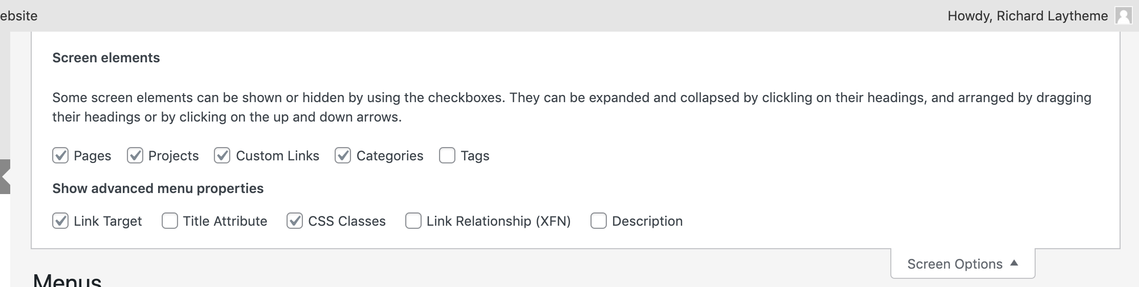Show the Description advanced property
Screen dimensions: 1139x287
point(599,221)
